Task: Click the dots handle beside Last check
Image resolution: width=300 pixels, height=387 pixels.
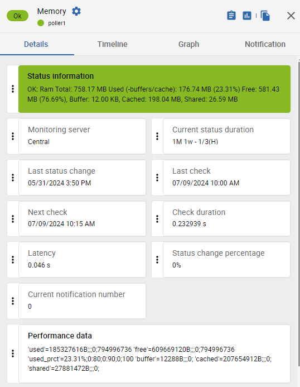Action: pyautogui.click(x=157, y=178)
